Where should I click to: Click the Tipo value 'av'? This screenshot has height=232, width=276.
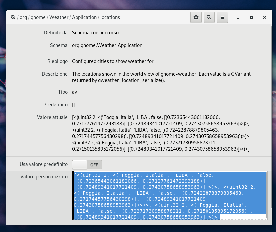click(x=74, y=92)
